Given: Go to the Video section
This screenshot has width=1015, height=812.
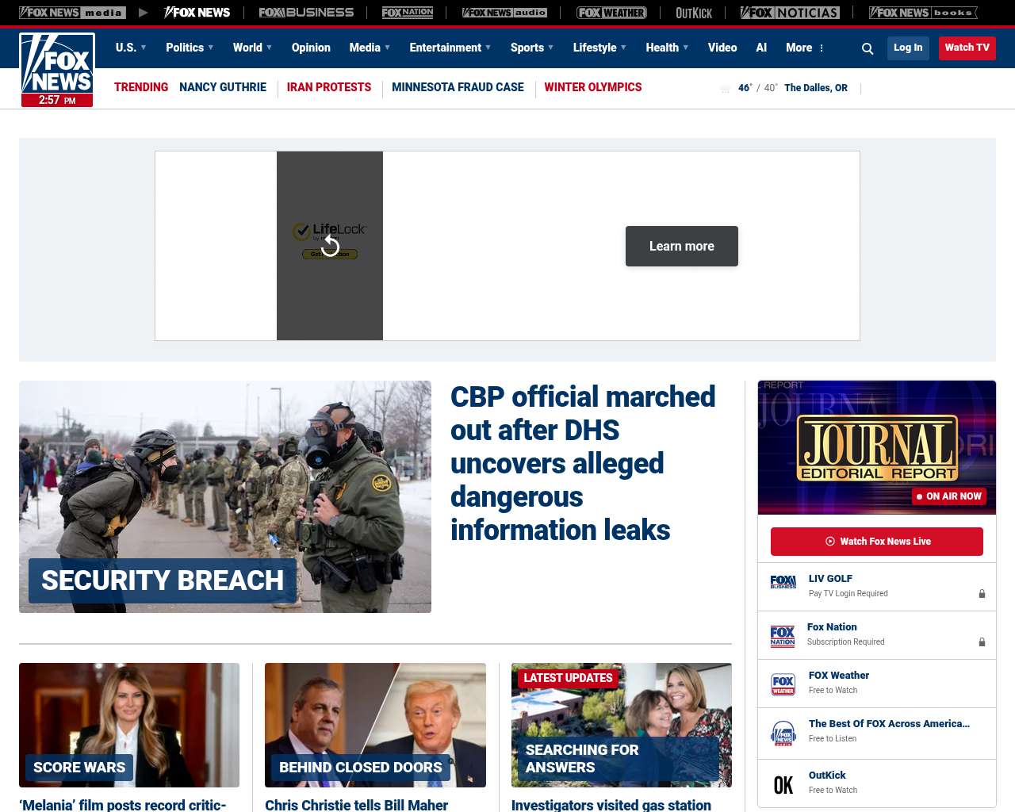Looking at the screenshot, I should pyautogui.click(x=722, y=48).
